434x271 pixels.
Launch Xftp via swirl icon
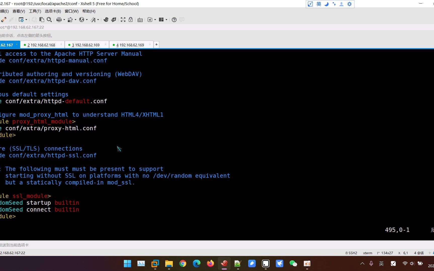coord(106,20)
